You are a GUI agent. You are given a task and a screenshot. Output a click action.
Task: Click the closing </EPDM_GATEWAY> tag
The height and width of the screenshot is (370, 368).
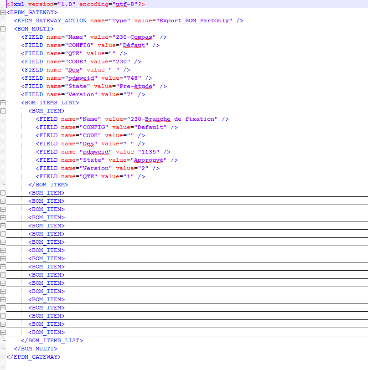click(x=34, y=357)
